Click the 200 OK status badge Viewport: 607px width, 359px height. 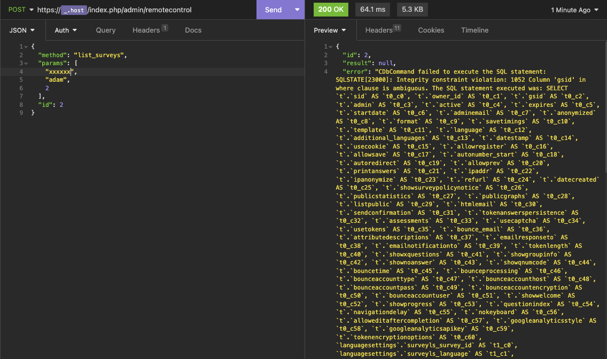(331, 10)
